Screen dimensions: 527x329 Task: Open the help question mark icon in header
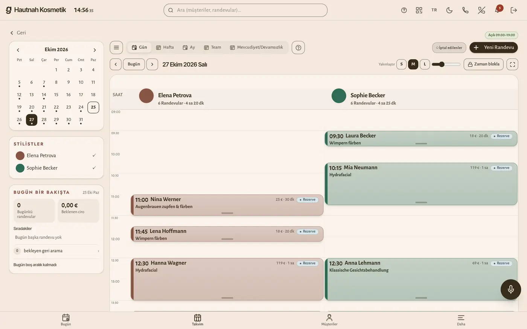click(x=404, y=10)
